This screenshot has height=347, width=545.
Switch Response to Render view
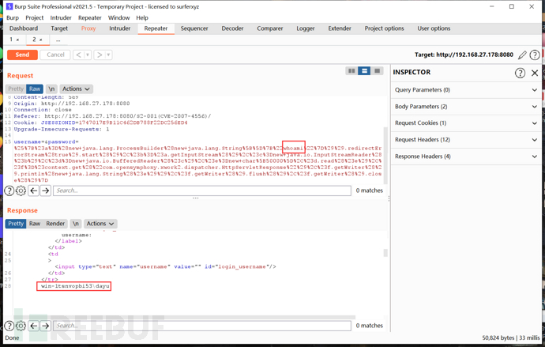(55, 224)
